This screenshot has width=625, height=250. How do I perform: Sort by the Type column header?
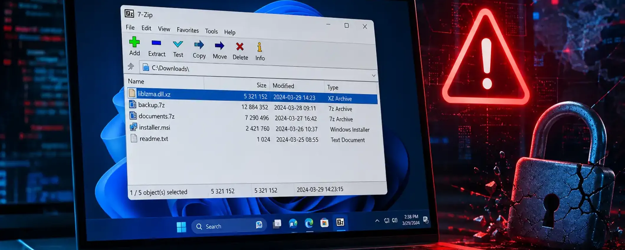[333, 87]
